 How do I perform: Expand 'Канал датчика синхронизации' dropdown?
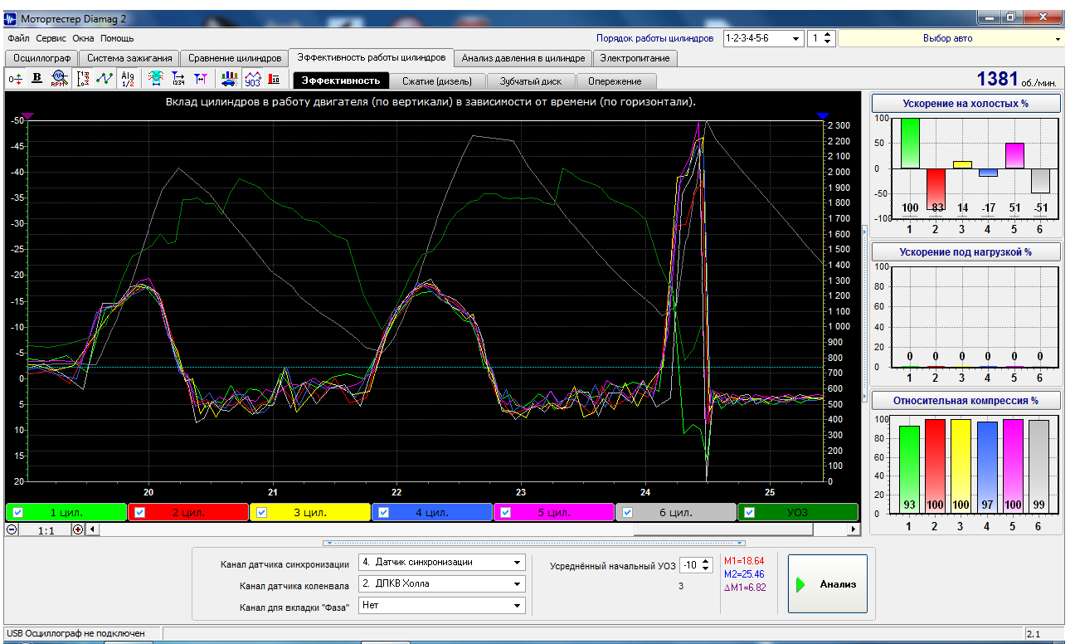pyautogui.click(x=518, y=562)
